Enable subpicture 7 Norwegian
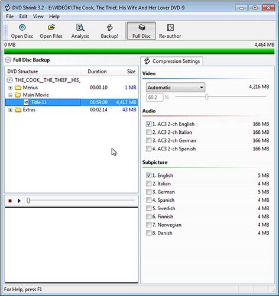The width and height of the screenshot is (279, 296). click(x=148, y=225)
